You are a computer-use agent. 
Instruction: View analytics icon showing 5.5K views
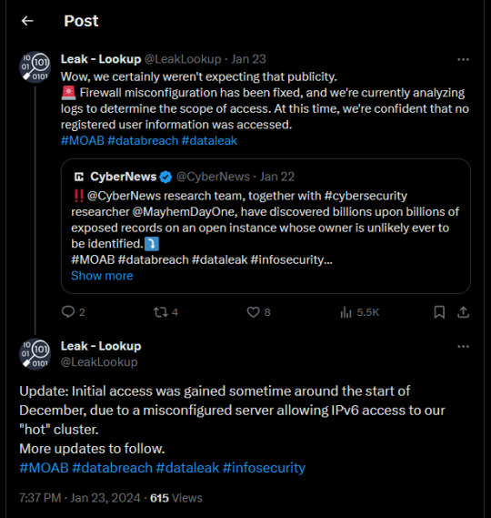pyautogui.click(x=346, y=312)
